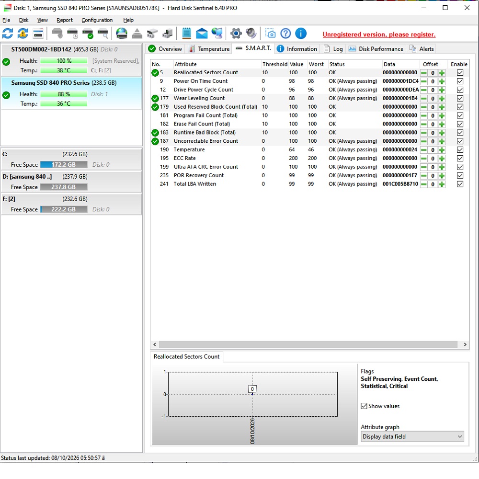Viewport: 479px width, 479px height.
Task: Sort the table by the Attribute column header
Action: [217, 64]
